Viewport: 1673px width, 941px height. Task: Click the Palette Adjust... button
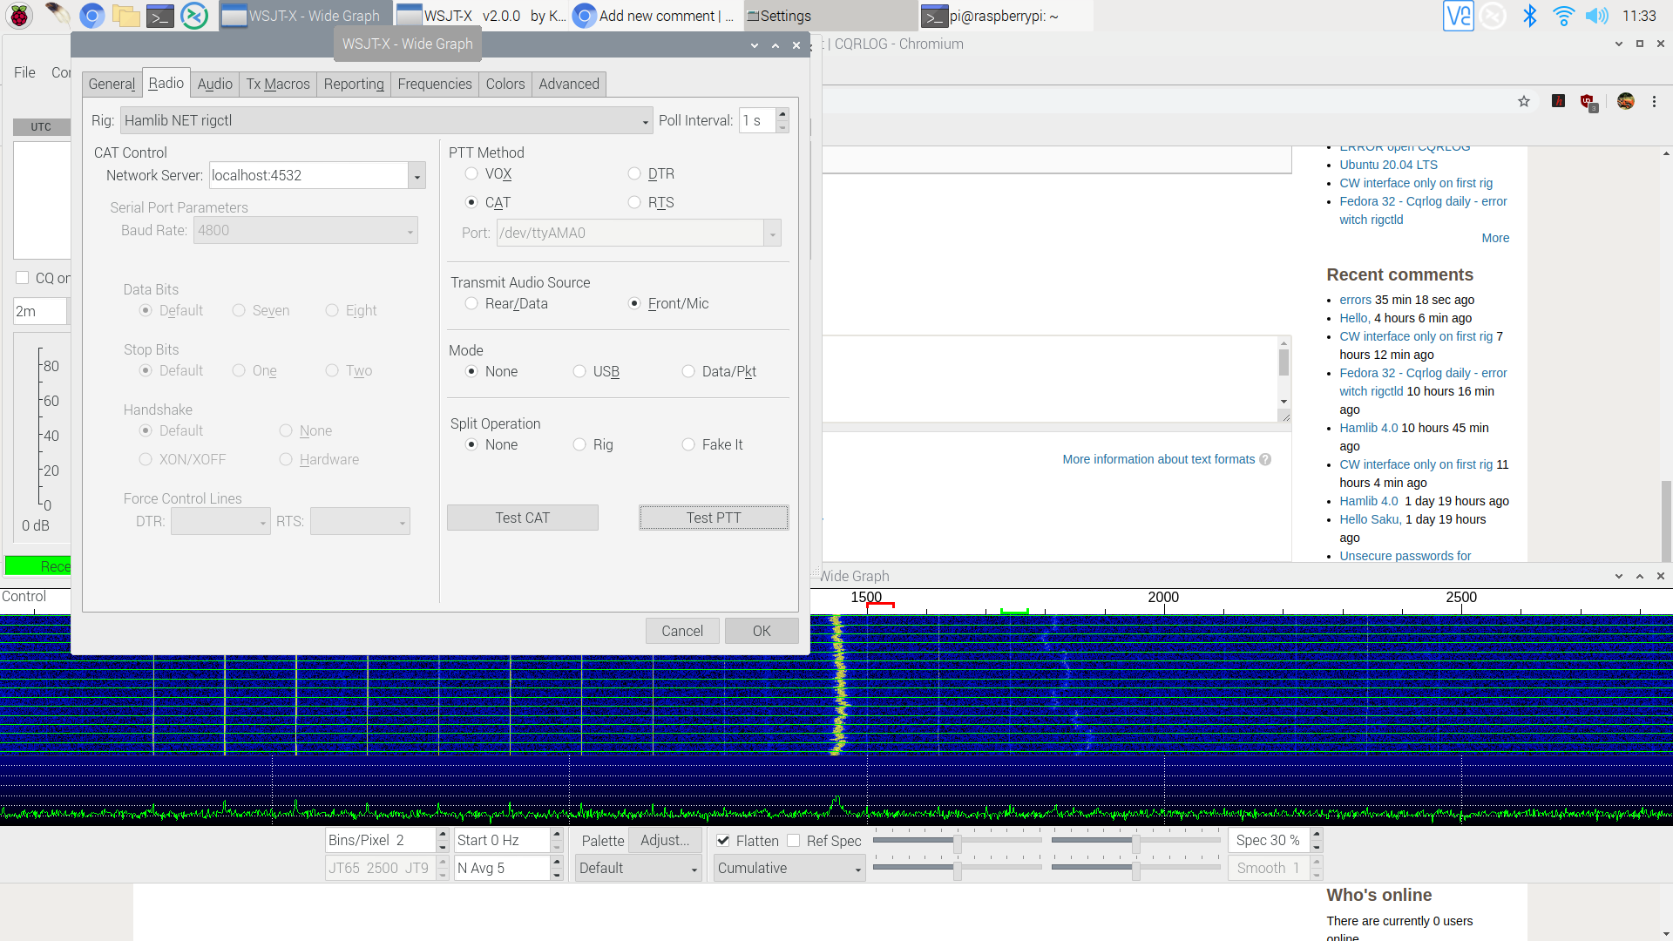(x=665, y=840)
